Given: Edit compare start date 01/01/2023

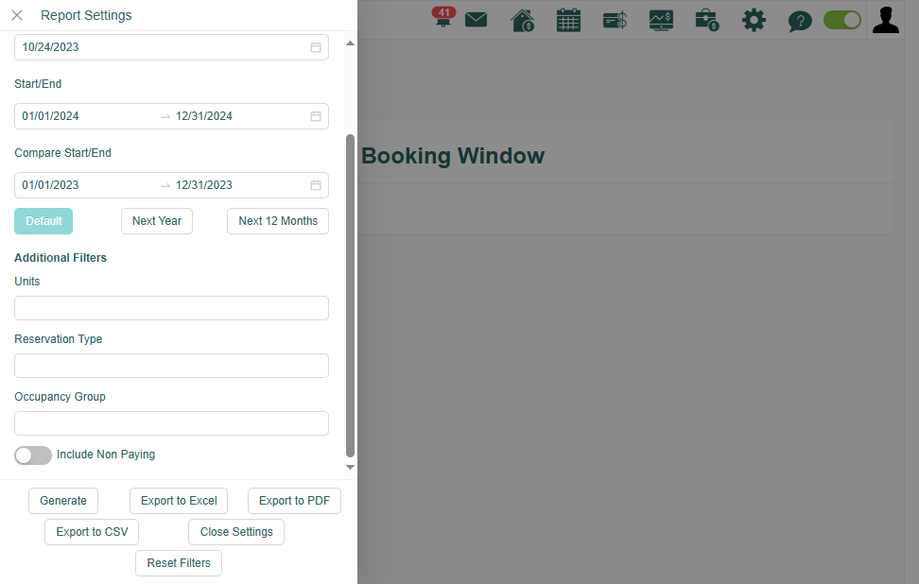Looking at the screenshot, I should pyautogui.click(x=50, y=185).
